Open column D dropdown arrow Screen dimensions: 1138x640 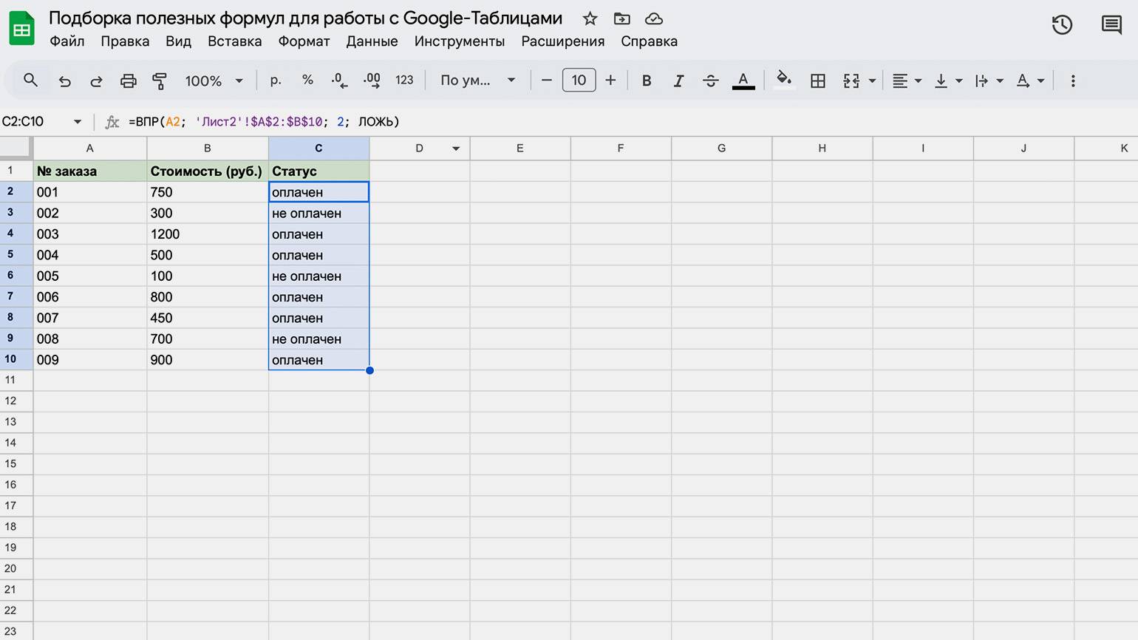[456, 149]
